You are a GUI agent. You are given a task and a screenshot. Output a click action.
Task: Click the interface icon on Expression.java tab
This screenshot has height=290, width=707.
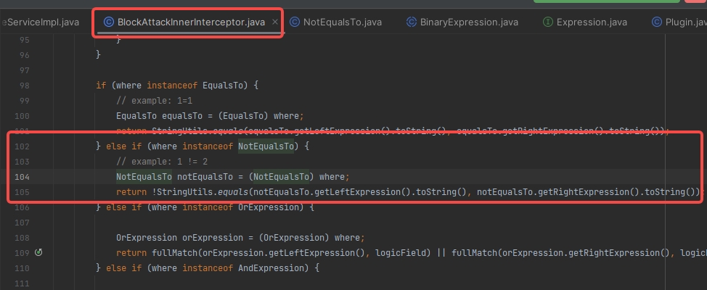pyautogui.click(x=548, y=22)
